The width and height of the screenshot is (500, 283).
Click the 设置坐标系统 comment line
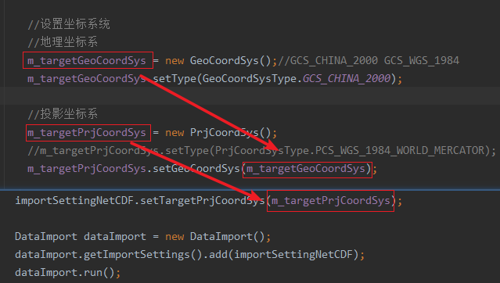[x=69, y=24]
